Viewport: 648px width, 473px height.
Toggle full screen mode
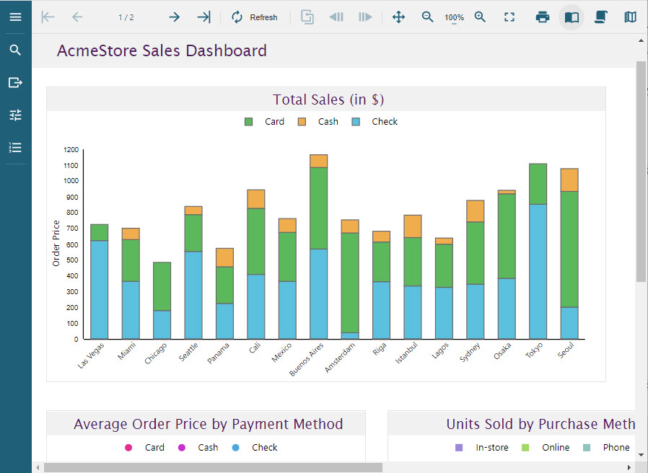509,17
